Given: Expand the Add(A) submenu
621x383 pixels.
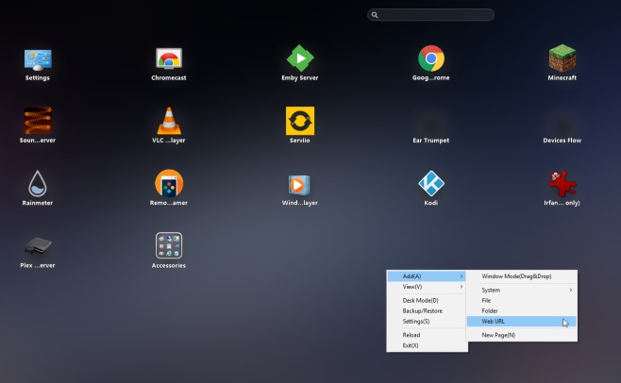Looking at the screenshot, I should pyautogui.click(x=427, y=275).
